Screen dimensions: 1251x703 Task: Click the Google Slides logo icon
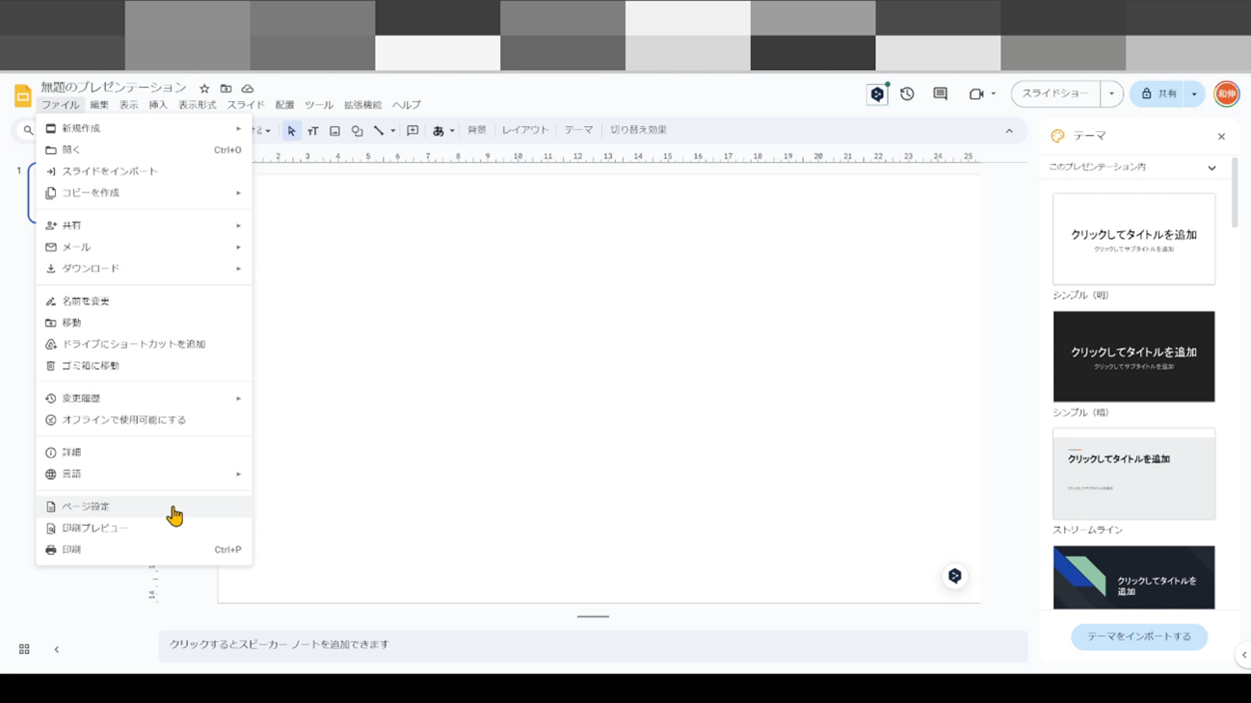pos(22,94)
